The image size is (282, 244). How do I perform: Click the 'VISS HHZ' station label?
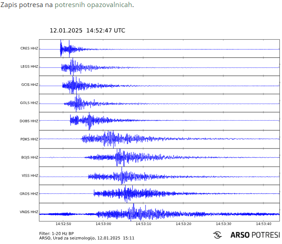[x=30, y=175]
